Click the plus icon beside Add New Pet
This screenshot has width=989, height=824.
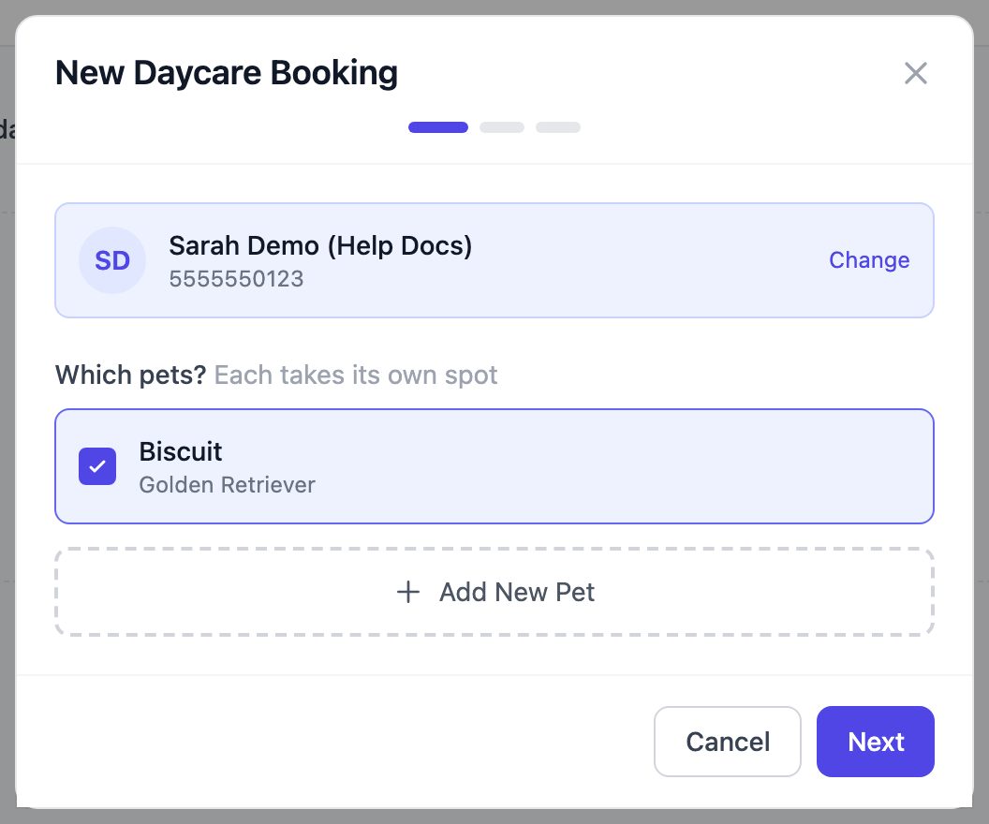pos(408,592)
